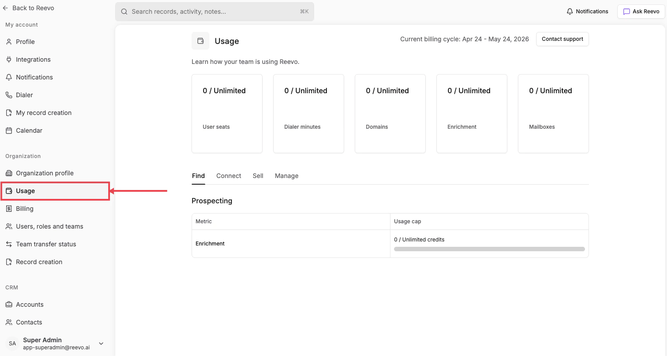
Task: Click the Team transfer status arrows icon
Action: click(9, 244)
